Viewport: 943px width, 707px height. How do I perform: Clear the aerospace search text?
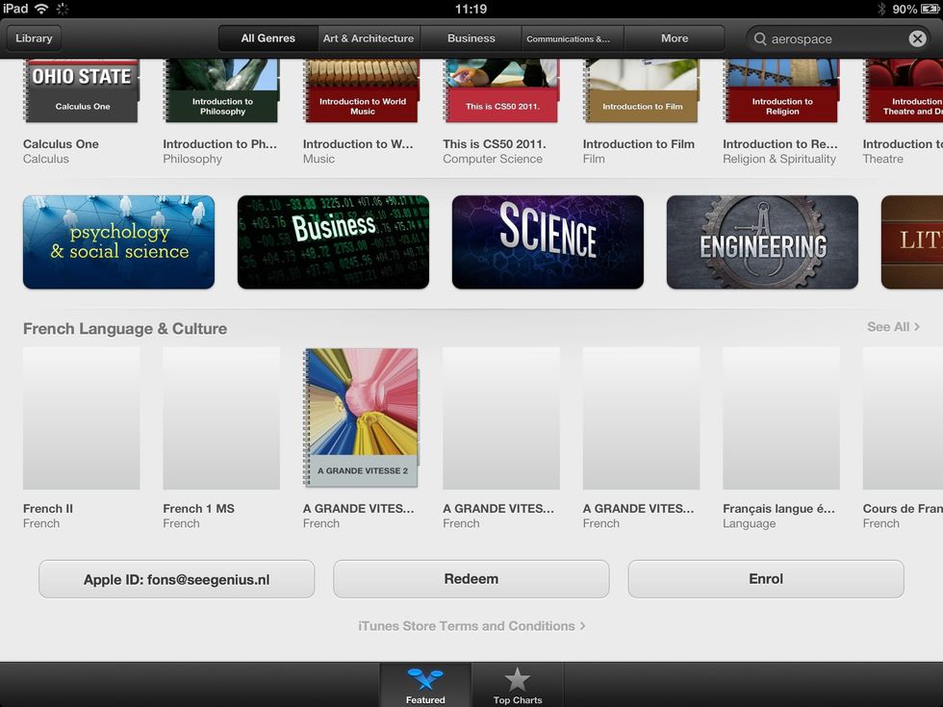(x=917, y=38)
